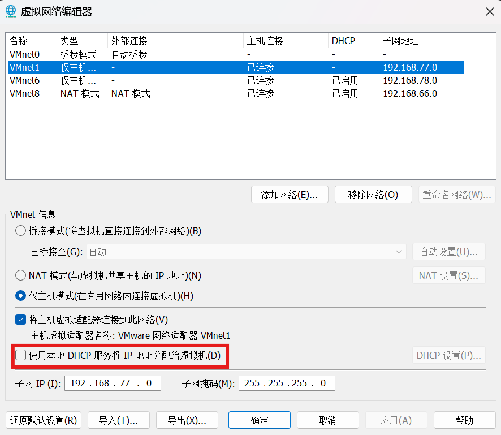This screenshot has width=501, height=435.
Task: Click 已启用 DHCP cell in VMnet8 row
Action: [345, 94]
